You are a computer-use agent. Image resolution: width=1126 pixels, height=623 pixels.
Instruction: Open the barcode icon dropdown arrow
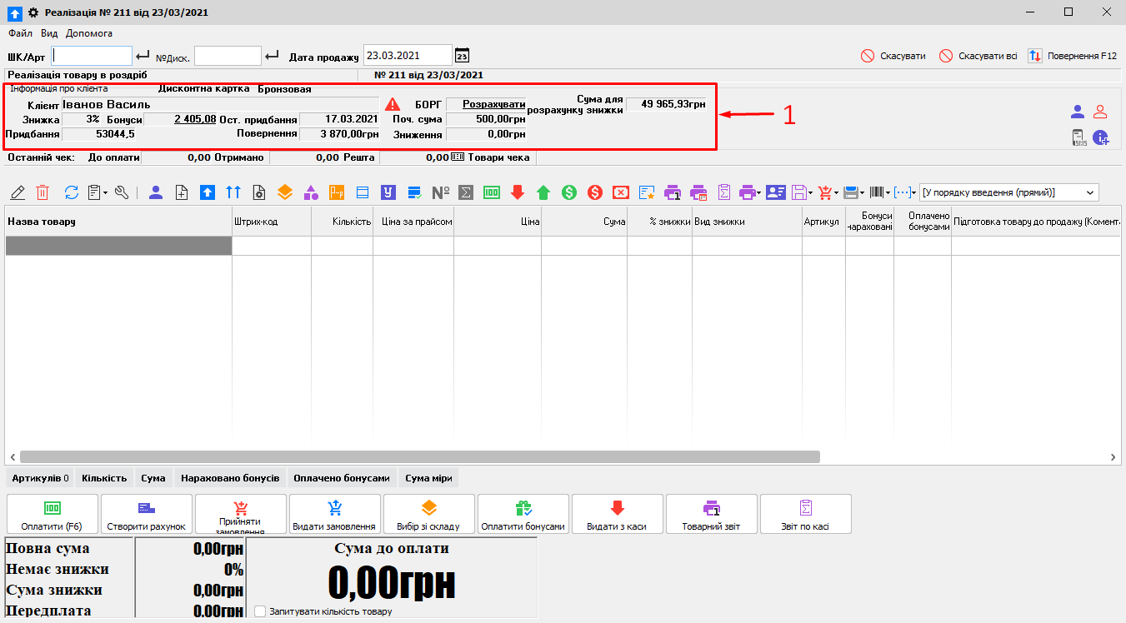(x=889, y=192)
